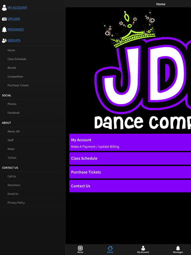This screenshot has height=255, width=191.
Task: Click the My Account person icon in sidebar
Action: coord(4,8)
